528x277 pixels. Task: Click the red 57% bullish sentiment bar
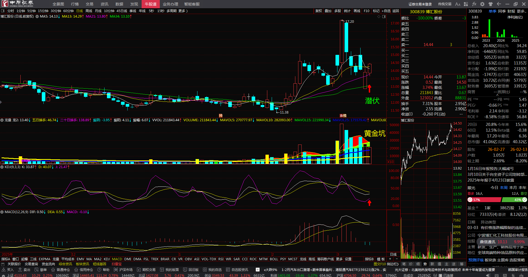[484, 200]
